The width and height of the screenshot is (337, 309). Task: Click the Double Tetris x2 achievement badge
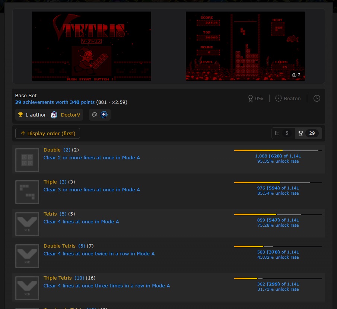27,256
